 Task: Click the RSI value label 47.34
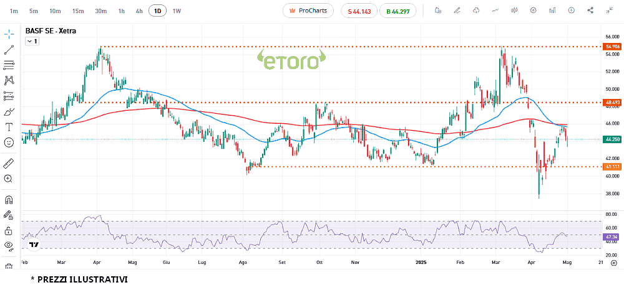612,236
